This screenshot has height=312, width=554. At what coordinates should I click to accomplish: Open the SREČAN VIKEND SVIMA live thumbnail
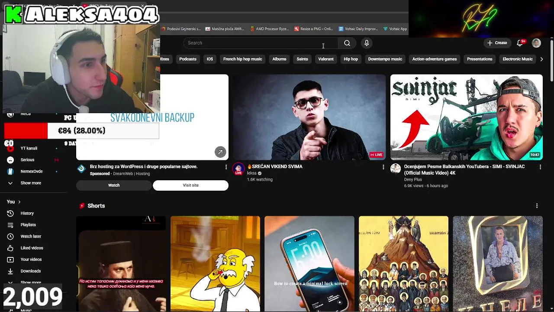coord(309,117)
